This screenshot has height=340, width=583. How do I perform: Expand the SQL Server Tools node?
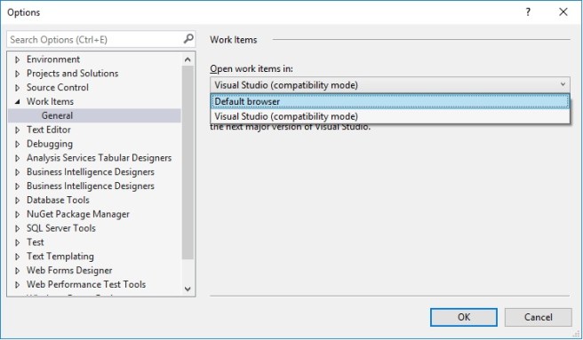[x=17, y=228]
